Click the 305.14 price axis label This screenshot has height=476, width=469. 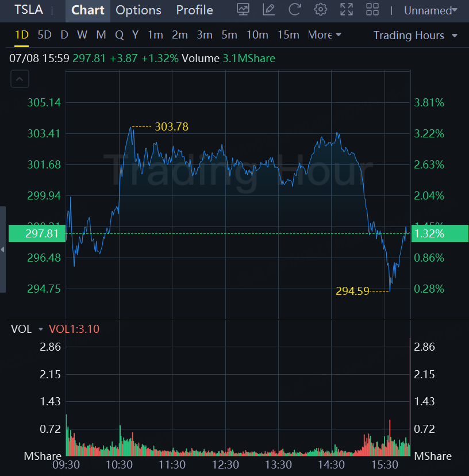[x=44, y=102]
